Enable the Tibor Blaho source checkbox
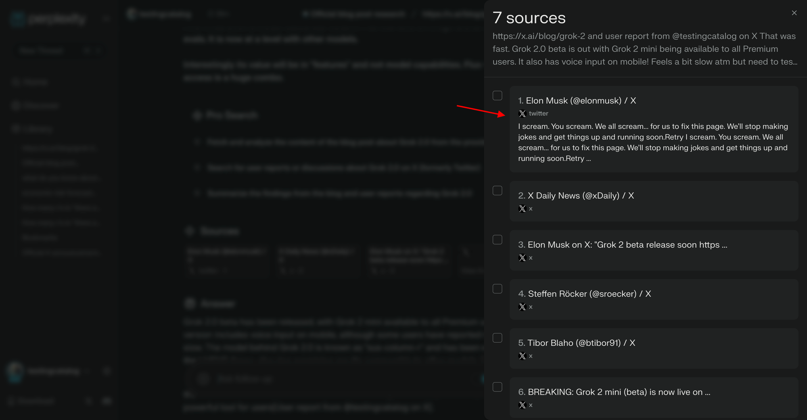Image resolution: width=807 pixels, height=420 pixels. [x=498, y=338]
